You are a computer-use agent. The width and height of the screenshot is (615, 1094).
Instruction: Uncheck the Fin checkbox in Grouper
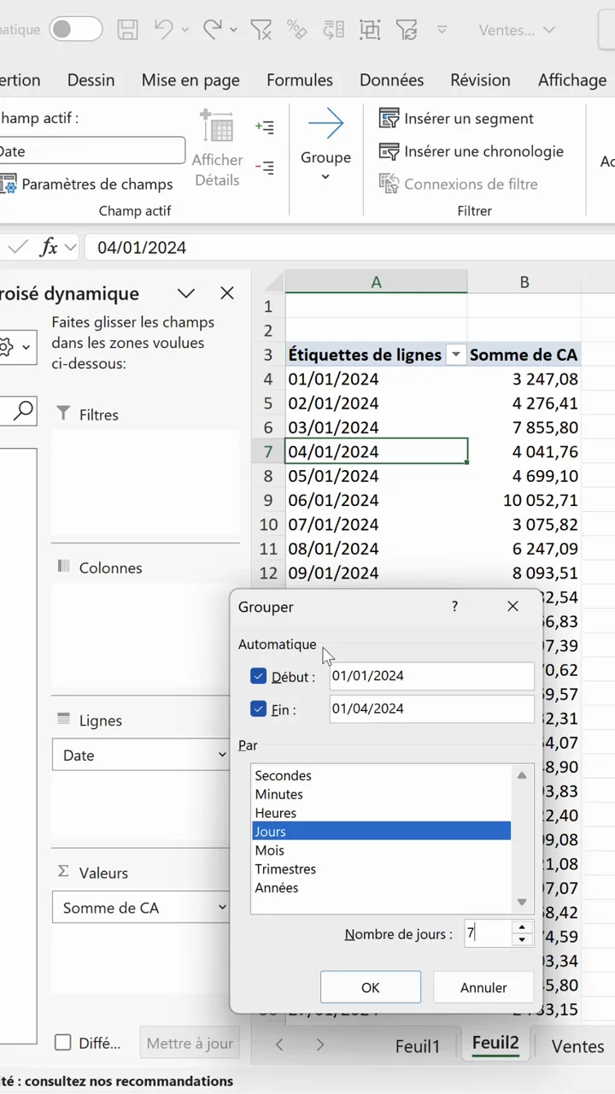pos(259,709)
